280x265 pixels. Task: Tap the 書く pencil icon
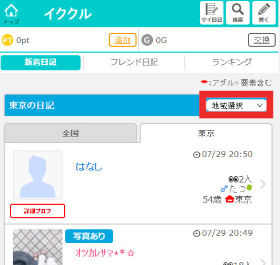tap(264, 13)
